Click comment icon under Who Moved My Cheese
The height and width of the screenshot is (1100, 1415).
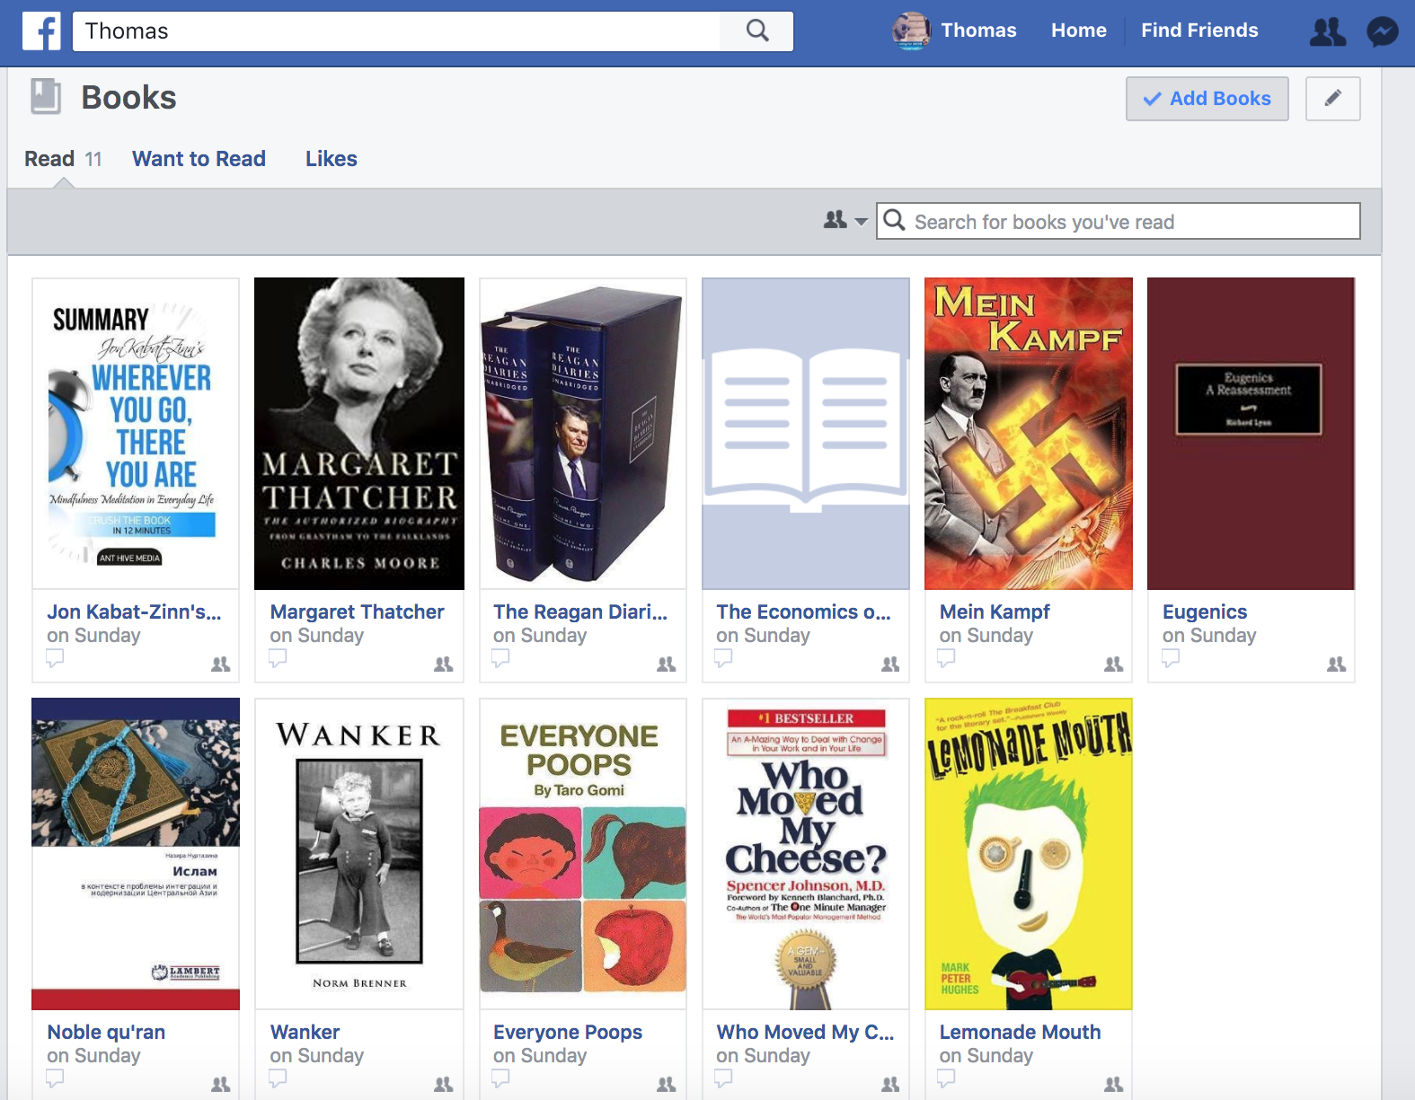[723, 1078]
